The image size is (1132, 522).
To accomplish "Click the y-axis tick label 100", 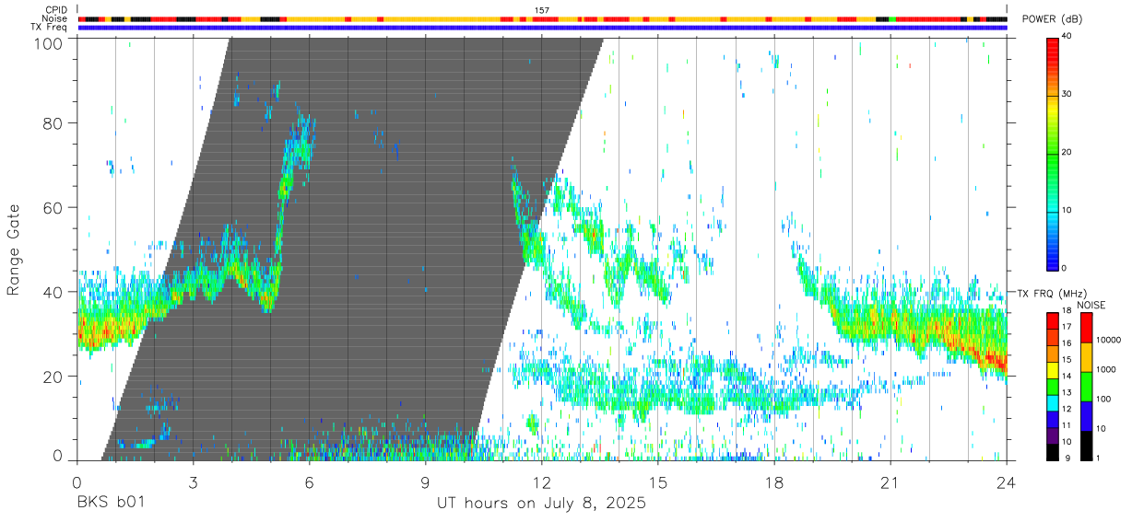I will 50,43.
